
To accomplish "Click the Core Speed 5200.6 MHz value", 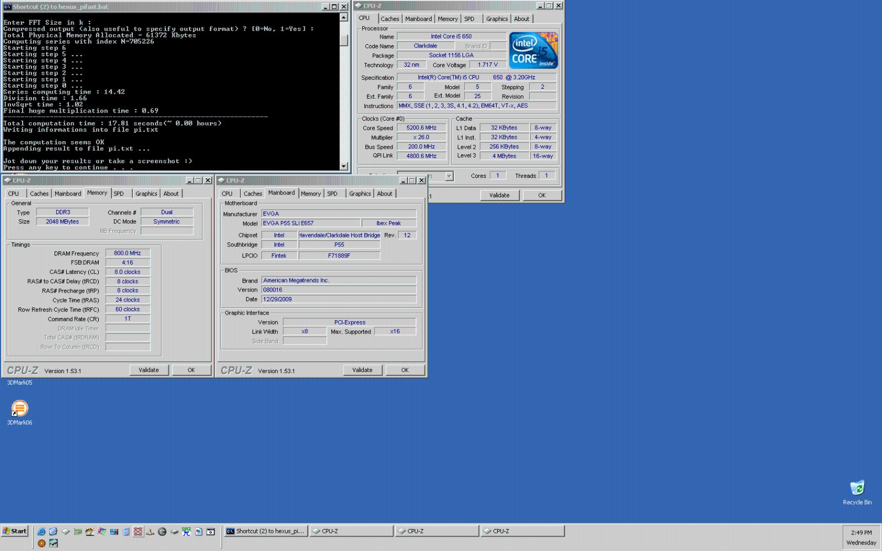I will coord(422,128).
